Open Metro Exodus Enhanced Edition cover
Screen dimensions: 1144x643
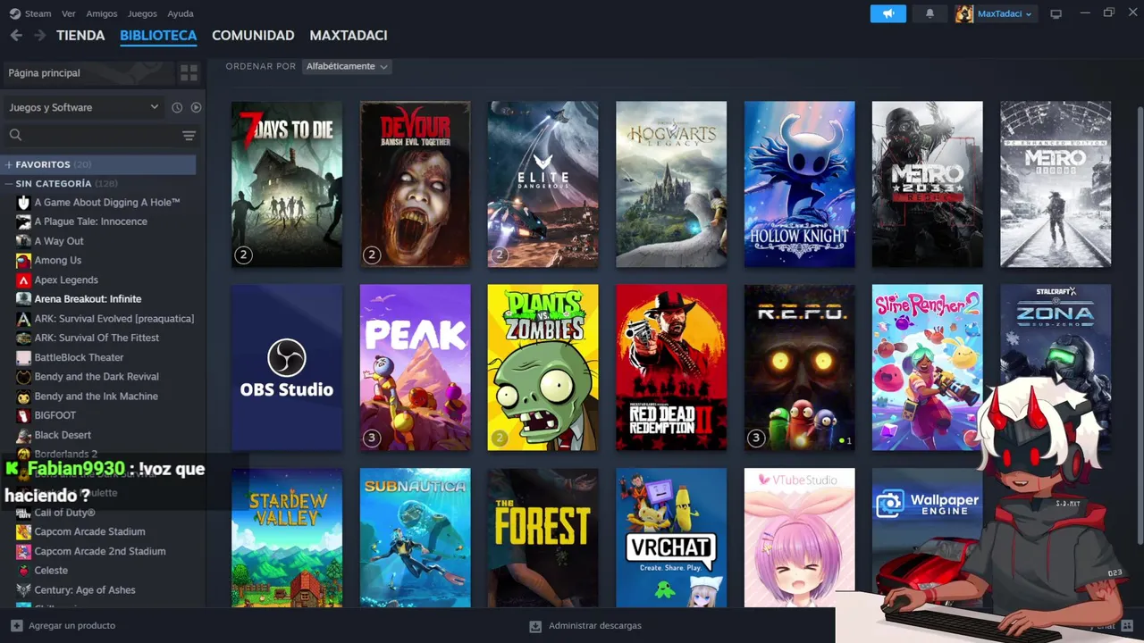click(x=1056, y=184)
